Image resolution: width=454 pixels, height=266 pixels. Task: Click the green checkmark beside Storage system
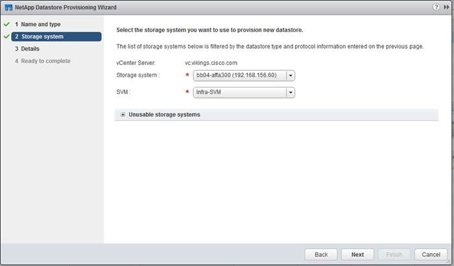click(6, 36)
